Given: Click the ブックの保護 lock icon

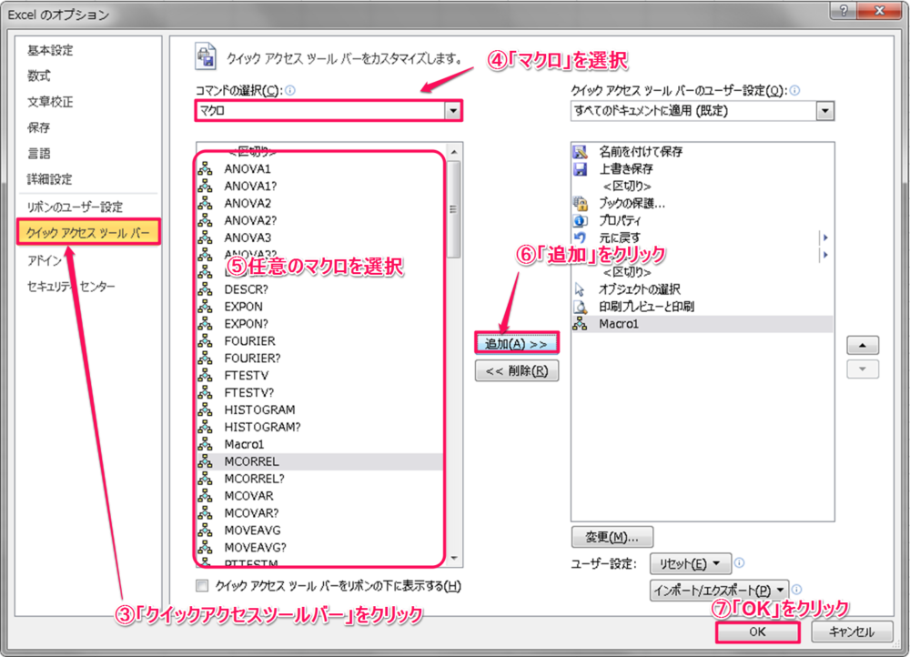Looking at the screenshot, I should point(580,203).
